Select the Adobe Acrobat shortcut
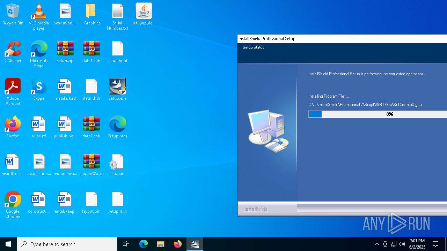 click(x=13, y=92)
